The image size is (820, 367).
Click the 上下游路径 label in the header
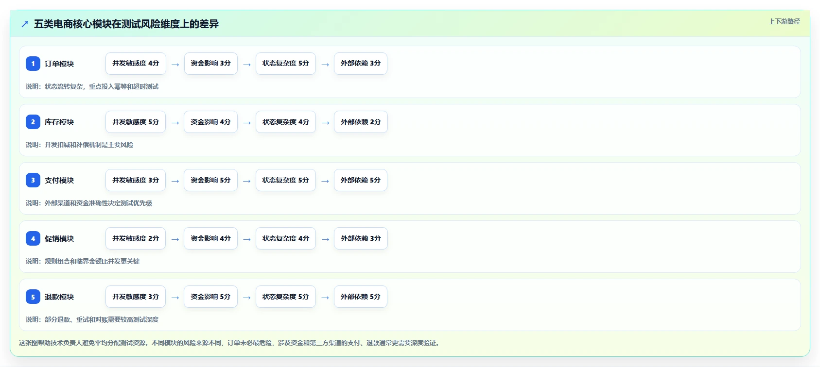pos(784,21)
